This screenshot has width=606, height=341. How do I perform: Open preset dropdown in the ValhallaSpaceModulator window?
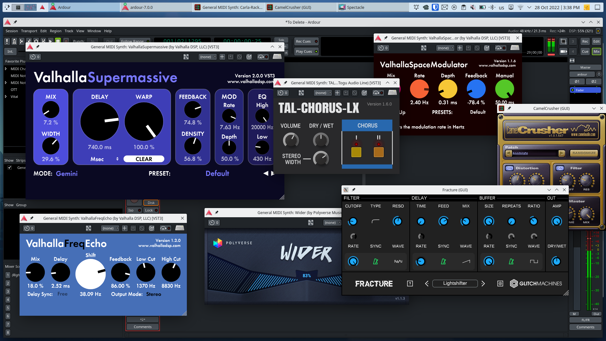(445, 48)
